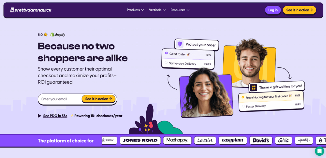
Task: Click the Log in button
Action: click(273, 10)
